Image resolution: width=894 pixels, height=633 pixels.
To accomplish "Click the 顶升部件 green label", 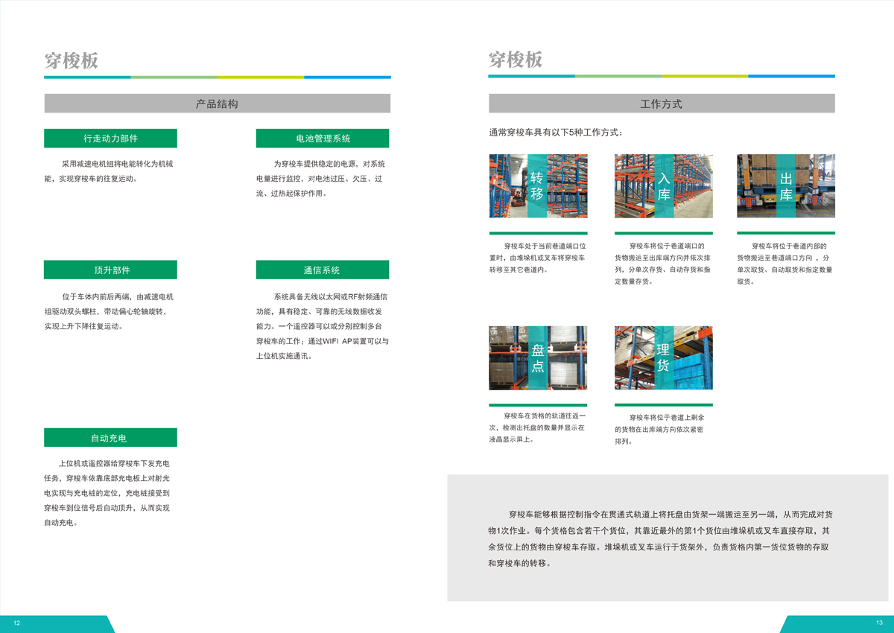I will pyautogui.click(x=110, y=270).
